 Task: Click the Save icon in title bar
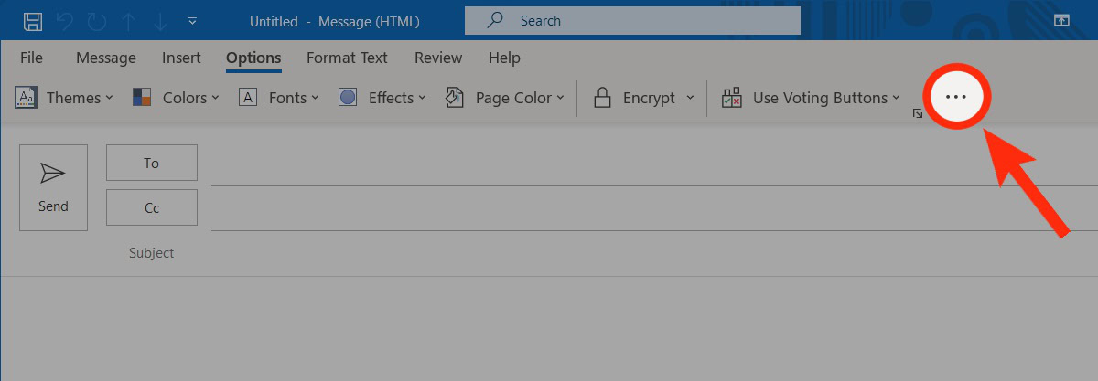[32, 20]
